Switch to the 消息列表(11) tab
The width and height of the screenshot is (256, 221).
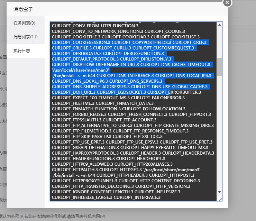[26, 37]
